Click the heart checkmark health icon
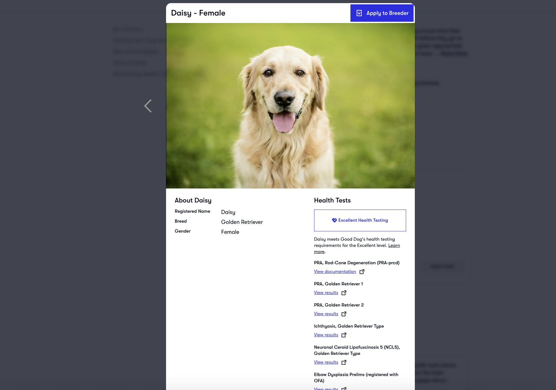556x390 pixels. coord(335,220)
